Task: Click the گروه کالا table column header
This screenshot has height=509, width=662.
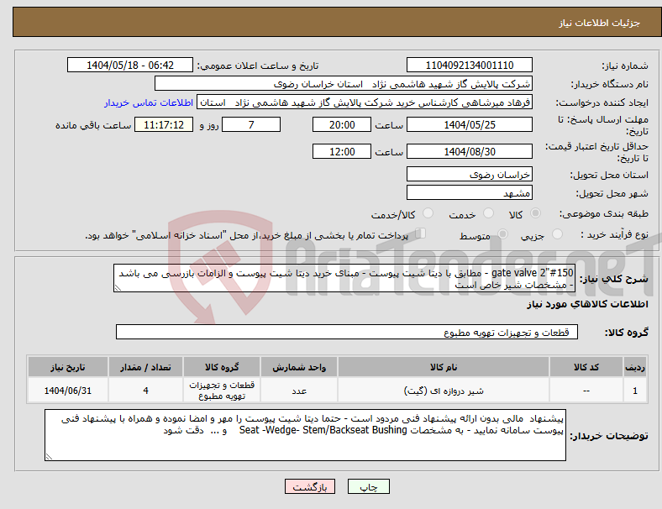Action: [222, 367]
